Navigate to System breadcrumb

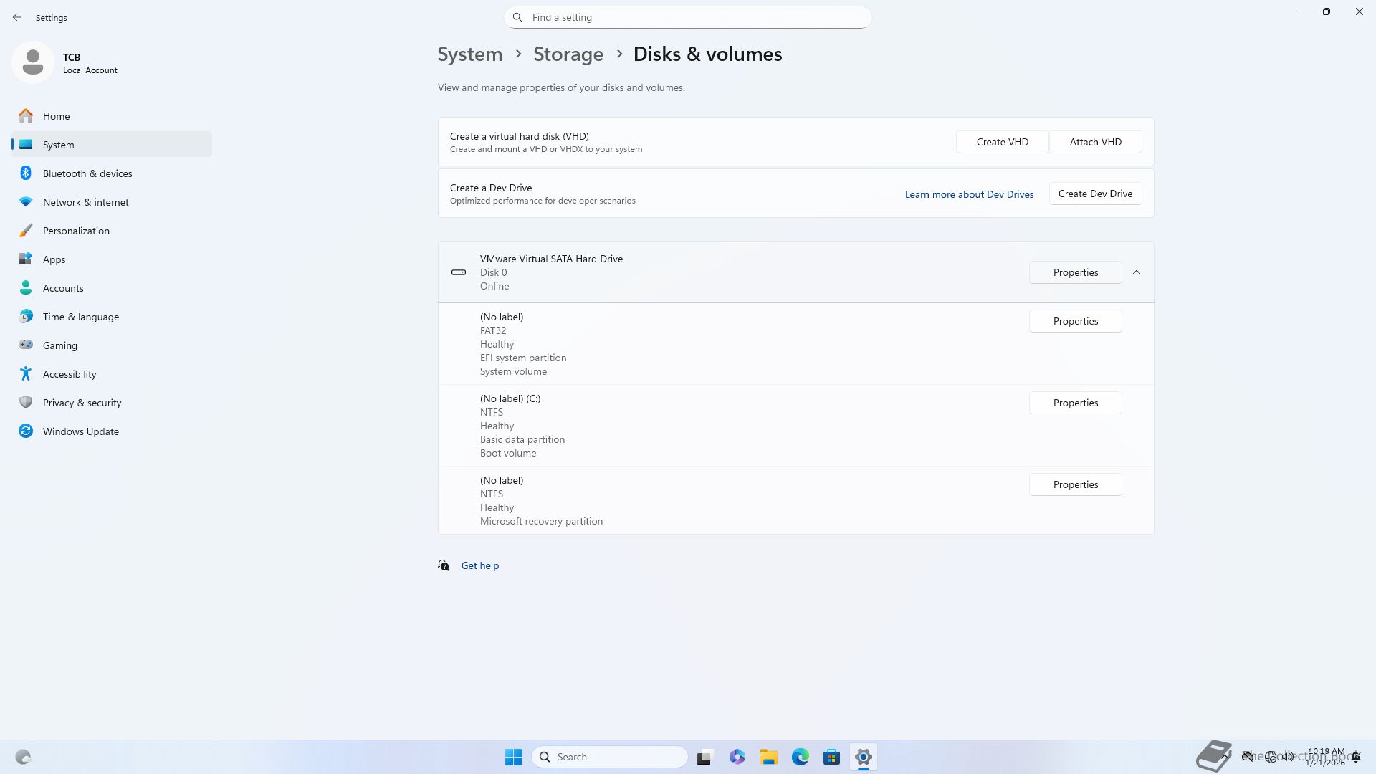pos(469,54)
